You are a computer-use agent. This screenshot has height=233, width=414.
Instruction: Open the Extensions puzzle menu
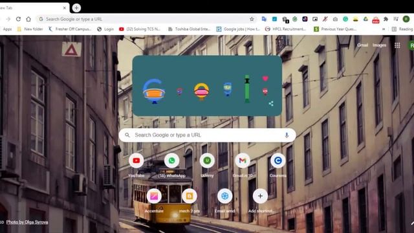tap(386, 19)
